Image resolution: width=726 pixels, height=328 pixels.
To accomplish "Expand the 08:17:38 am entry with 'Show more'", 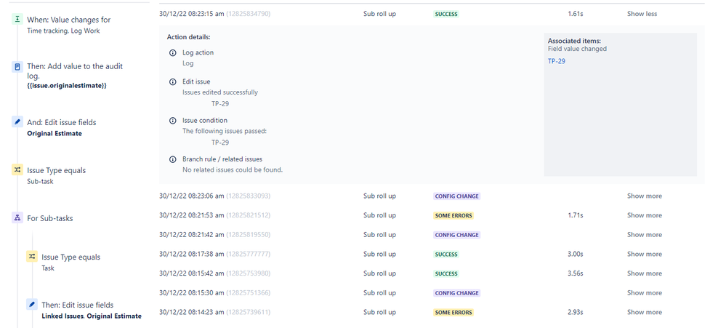I will 644,255.
